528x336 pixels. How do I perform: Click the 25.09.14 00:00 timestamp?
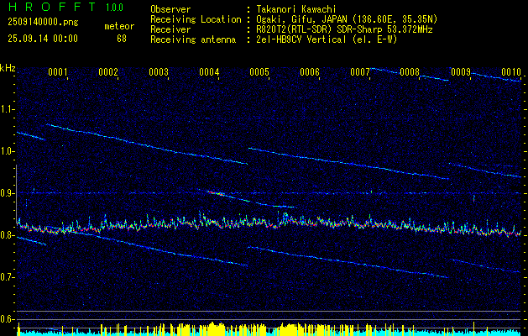tap(43, 39)
